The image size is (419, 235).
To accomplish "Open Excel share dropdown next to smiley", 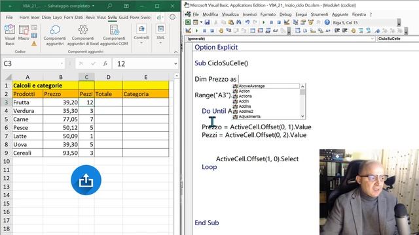I will (160, 18).
